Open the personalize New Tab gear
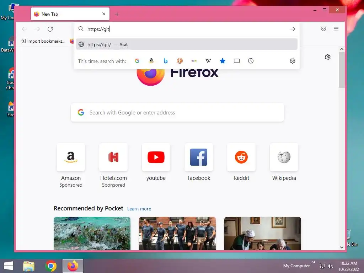 click(327, 57)
